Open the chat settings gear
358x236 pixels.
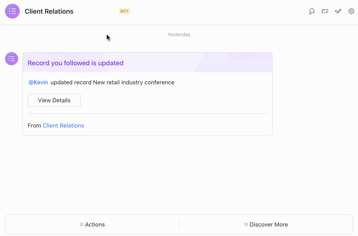pyautogui.click(x=351, y=12)
